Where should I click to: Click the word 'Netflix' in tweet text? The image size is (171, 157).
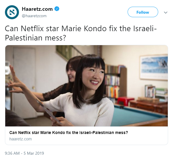pos(32,29)
